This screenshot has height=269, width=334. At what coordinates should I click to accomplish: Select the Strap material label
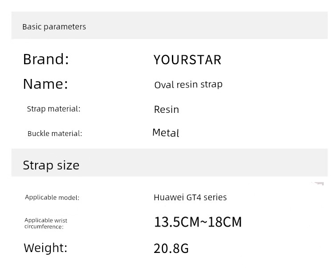54,109
